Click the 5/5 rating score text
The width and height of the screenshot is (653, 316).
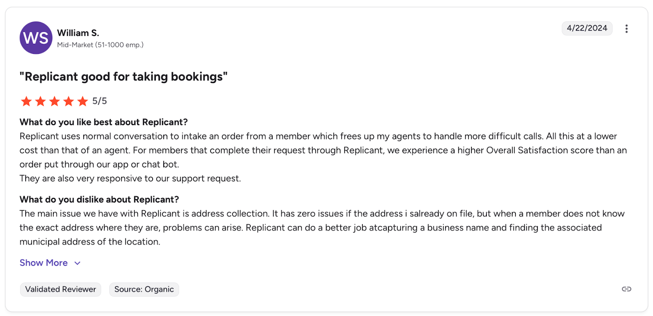100,101
